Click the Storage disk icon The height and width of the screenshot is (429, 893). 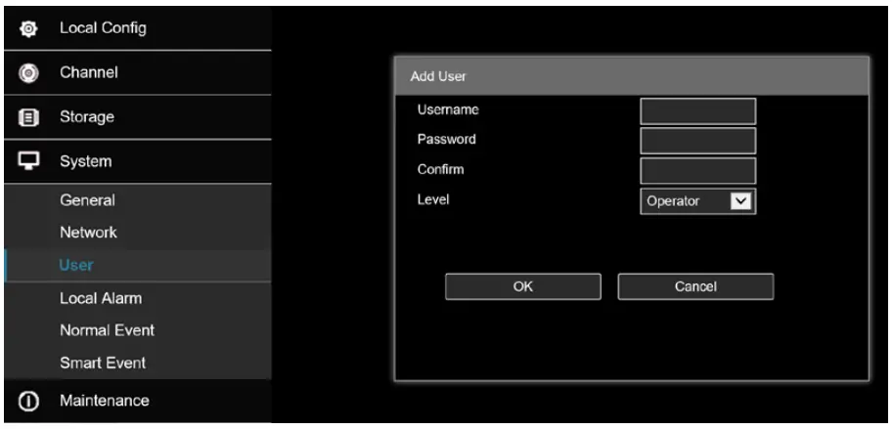pos(28,117)
